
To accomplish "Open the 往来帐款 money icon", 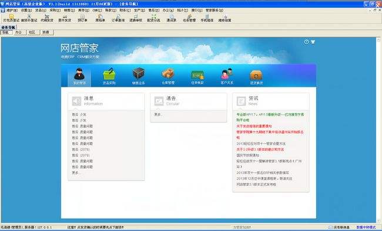I will [197, 75].
